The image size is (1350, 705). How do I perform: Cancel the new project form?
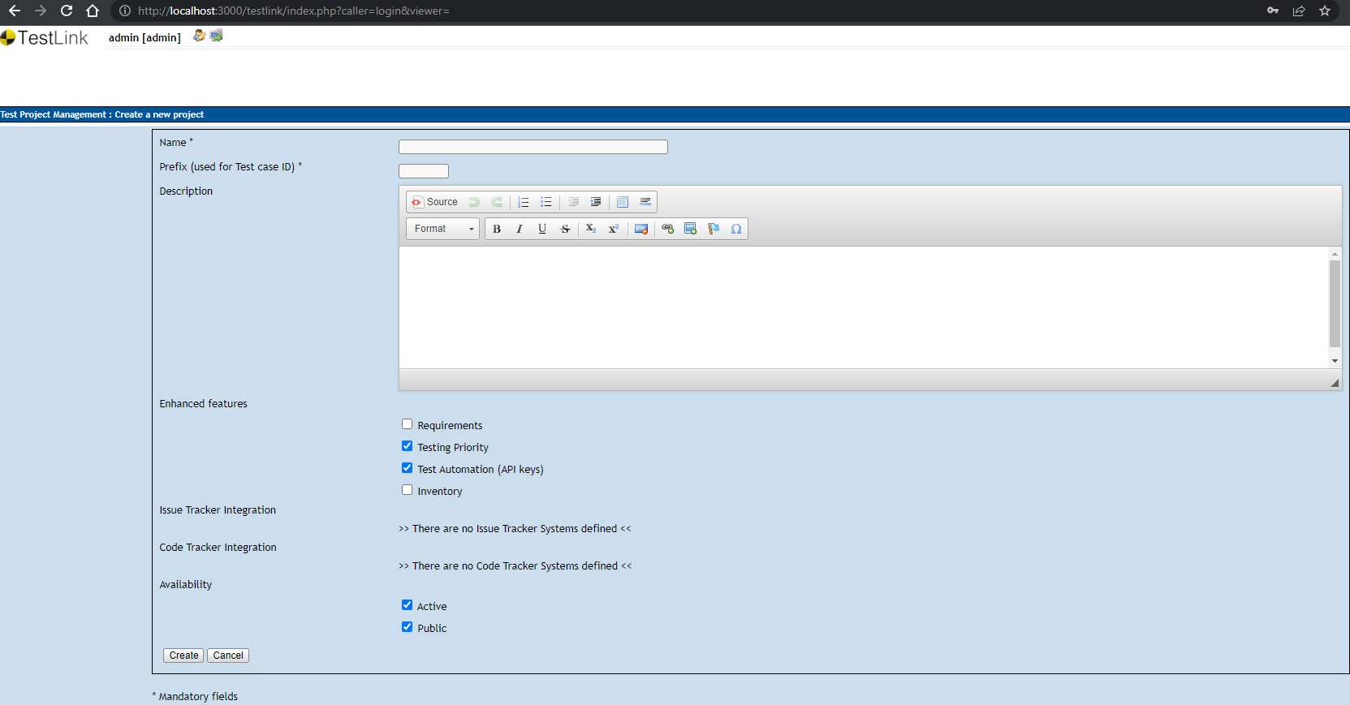pyautogui.click(x=228, y=656)
